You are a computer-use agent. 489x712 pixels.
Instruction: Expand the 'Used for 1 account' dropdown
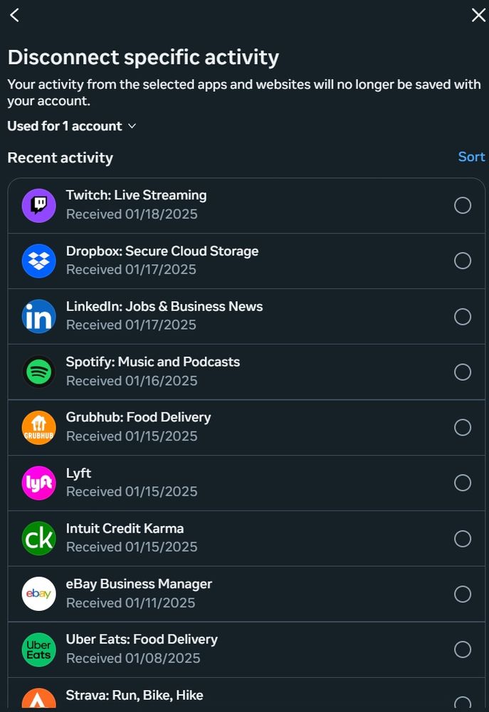coord(71,126)
